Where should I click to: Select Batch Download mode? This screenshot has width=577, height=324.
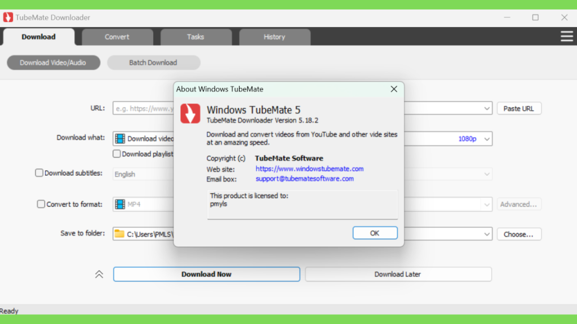pyautogui.click(x=153, y=62)
